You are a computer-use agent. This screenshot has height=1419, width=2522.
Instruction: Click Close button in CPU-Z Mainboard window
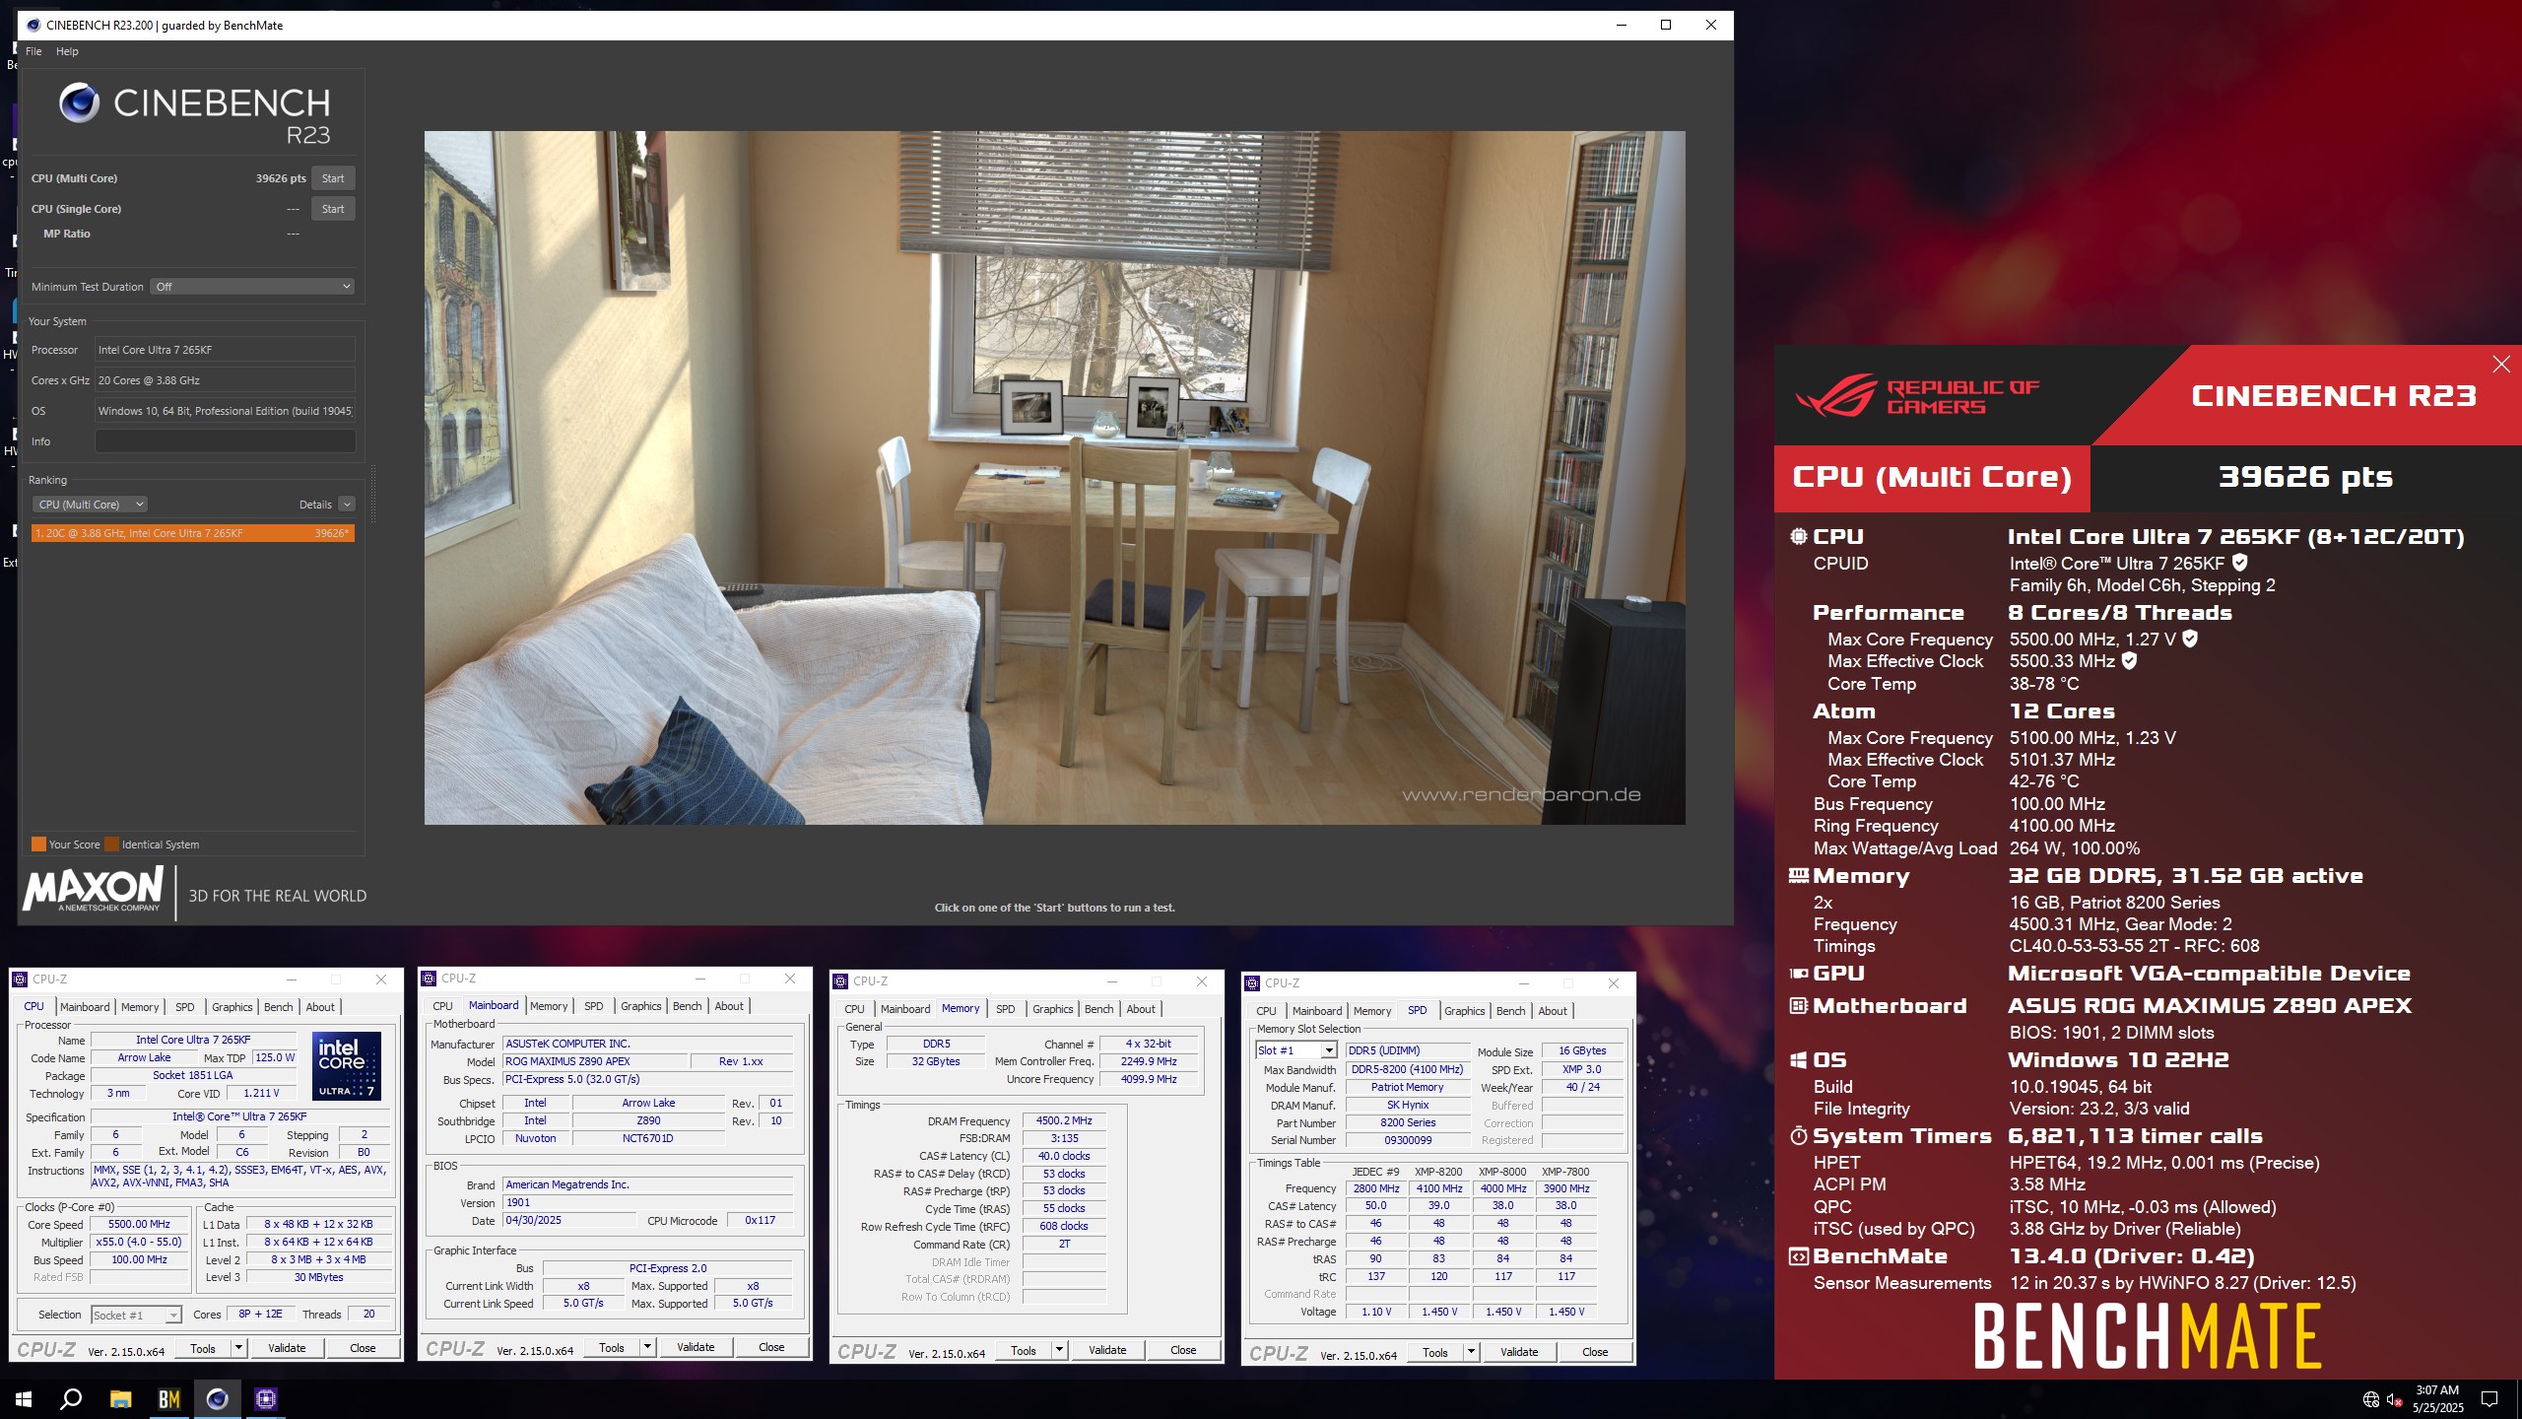[771, 1347]
